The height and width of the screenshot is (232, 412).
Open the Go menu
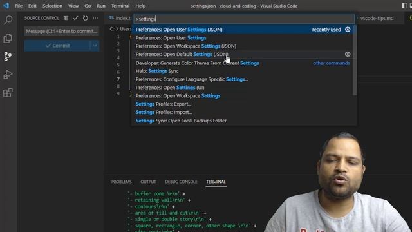tap(88, 6)
